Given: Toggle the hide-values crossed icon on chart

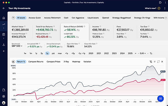Looking at the screenshot, I should click(x=151, y=62).
